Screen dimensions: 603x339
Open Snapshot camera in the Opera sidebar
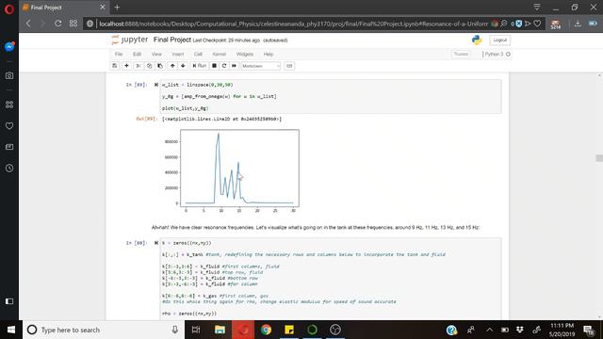pyautogui.click(x=9, y=75)
